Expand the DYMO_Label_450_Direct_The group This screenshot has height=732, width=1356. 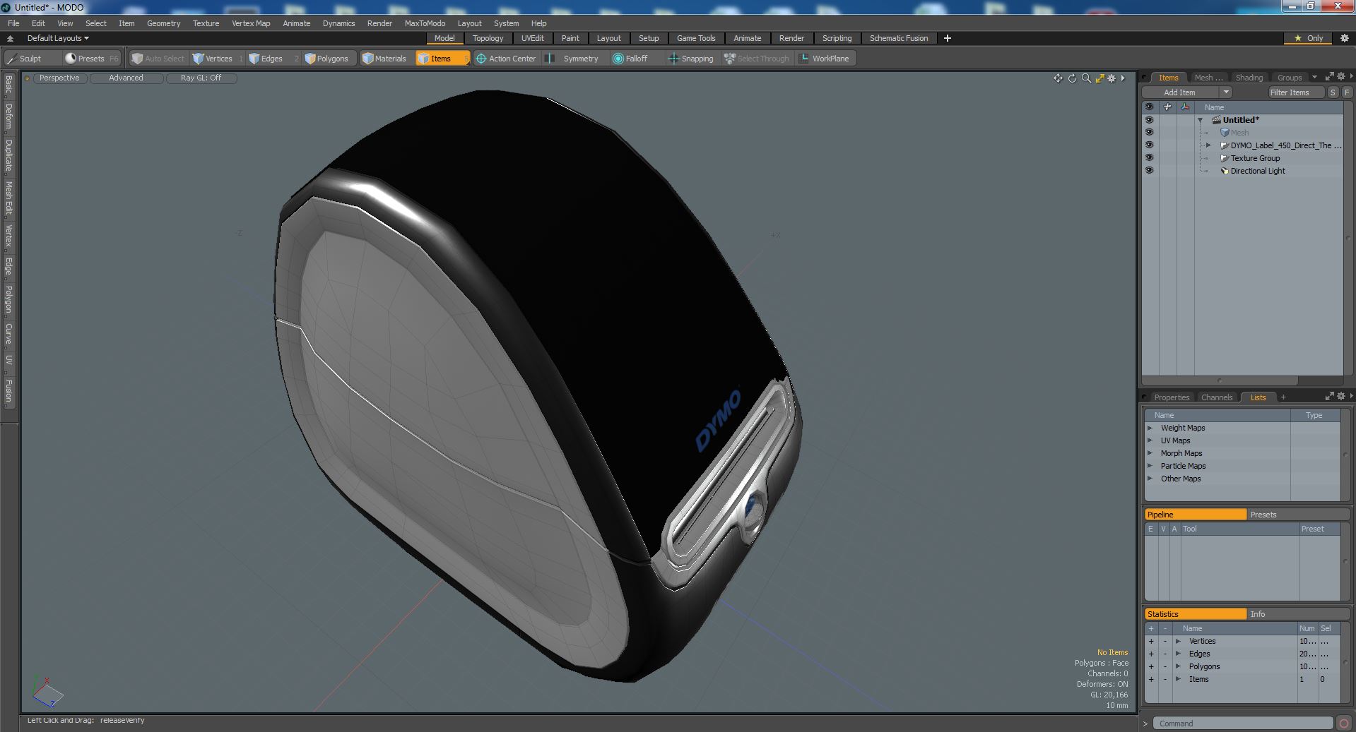pos(1208,145)
